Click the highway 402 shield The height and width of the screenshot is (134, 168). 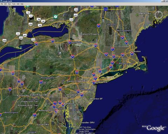tap(5, 41)
